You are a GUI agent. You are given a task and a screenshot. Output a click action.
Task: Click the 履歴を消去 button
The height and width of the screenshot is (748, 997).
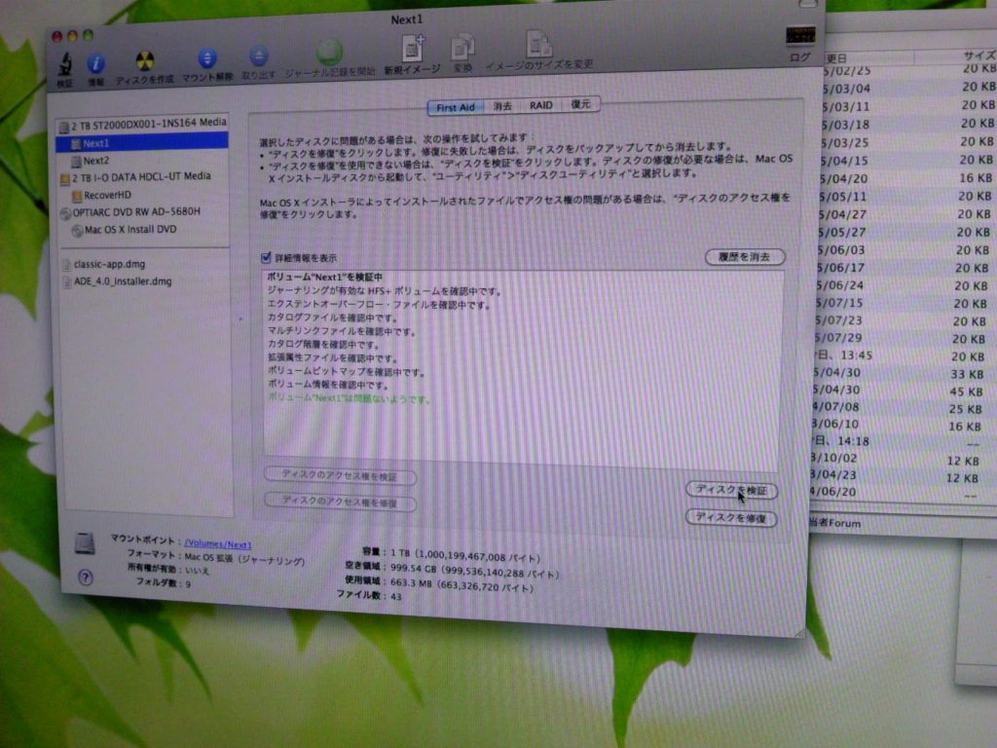[x=744, y=257]
